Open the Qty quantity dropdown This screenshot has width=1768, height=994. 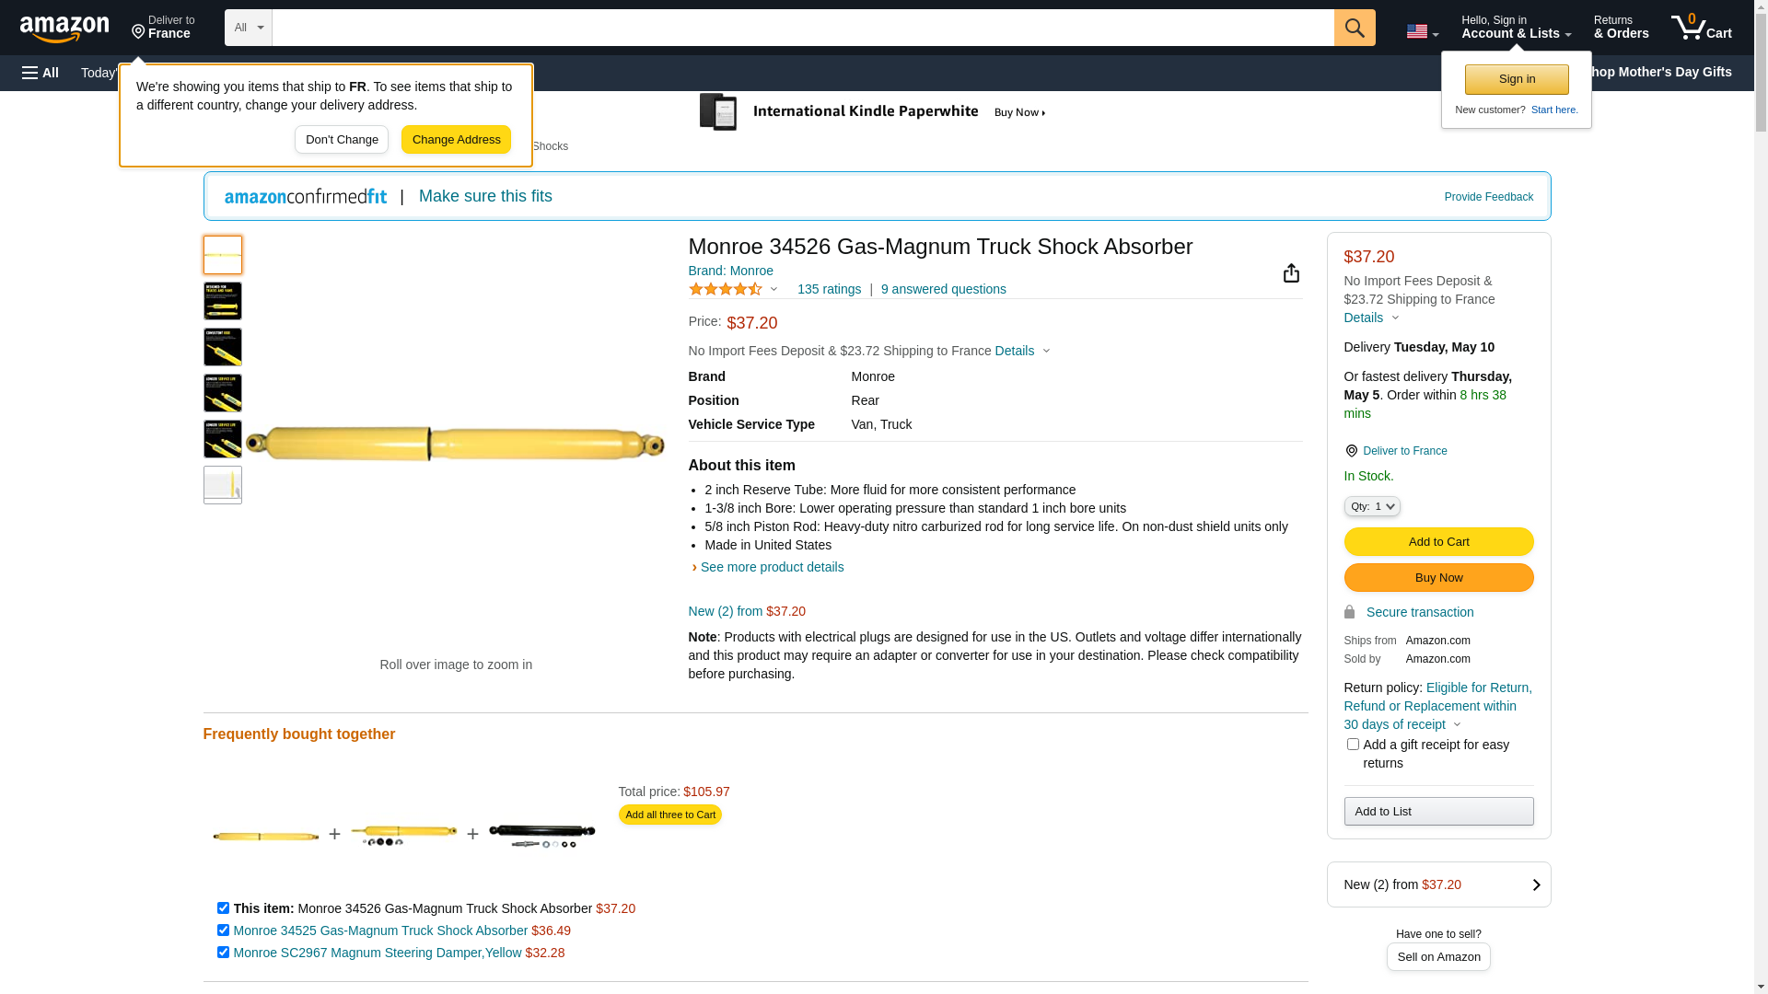(x=1371, y=506)
